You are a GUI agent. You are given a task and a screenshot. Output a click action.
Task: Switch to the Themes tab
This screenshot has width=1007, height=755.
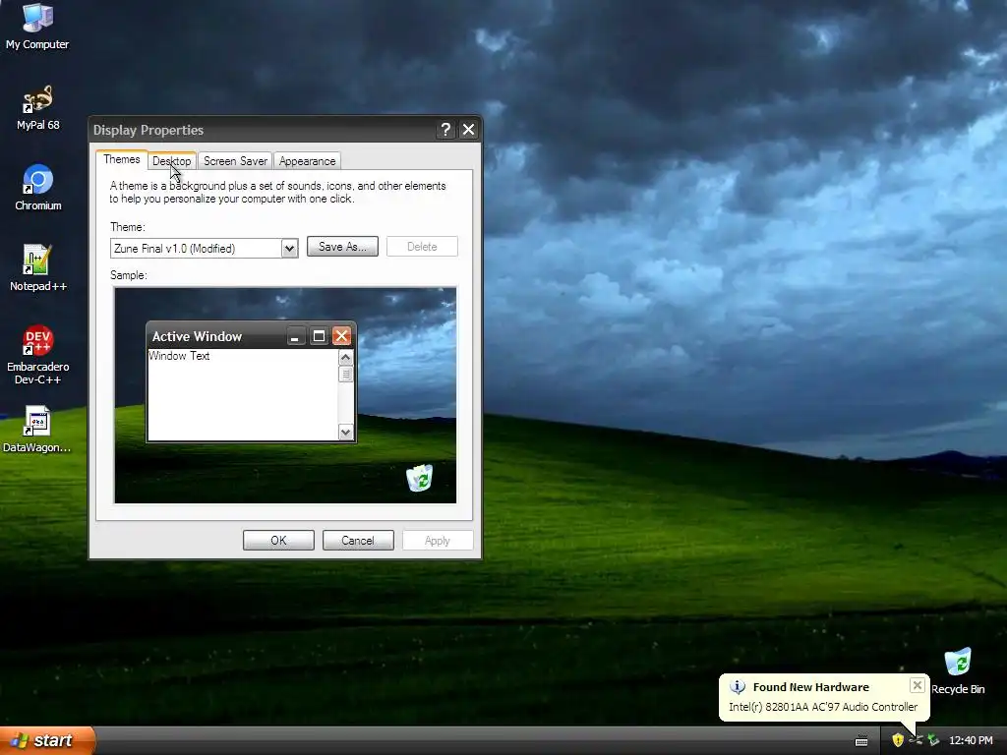click(x=121, y=159)
